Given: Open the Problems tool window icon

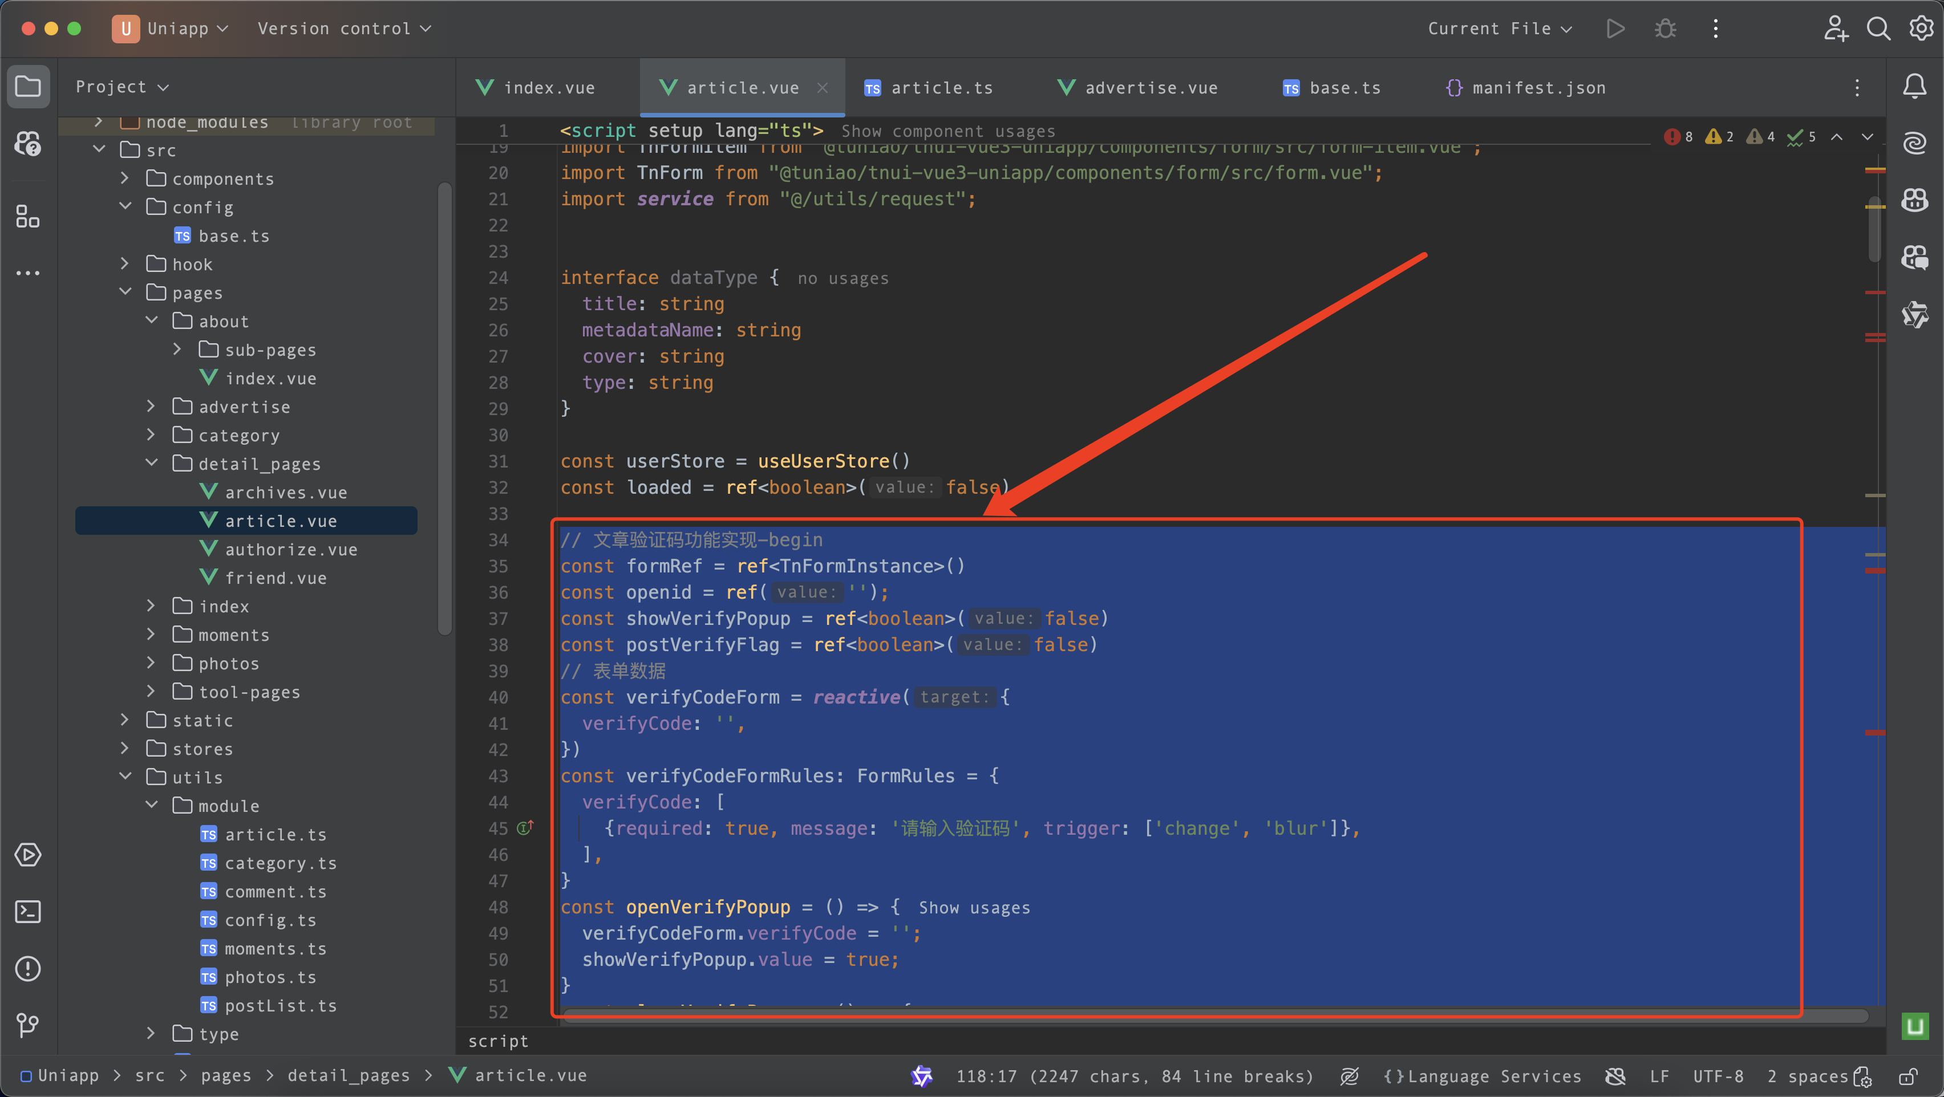Looking at the screenshot, I should pos(28,969).
